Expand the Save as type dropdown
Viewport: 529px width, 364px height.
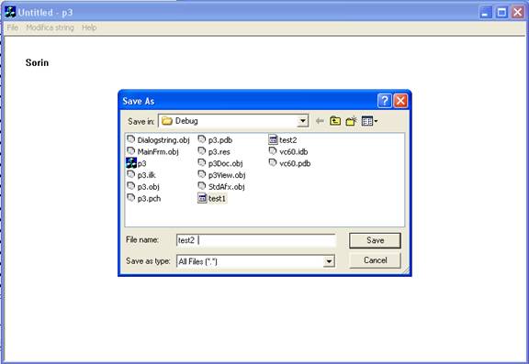click(x=329, y=261)
